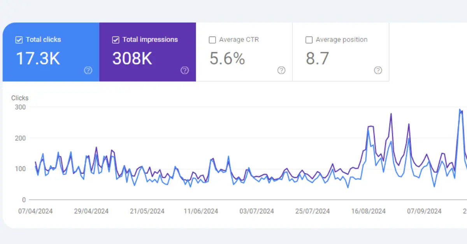Image resolution: width=467 pixels, height=244 pixels.
Task: Open help icon on Total impressions card
Action: click(x=185, y=70)
